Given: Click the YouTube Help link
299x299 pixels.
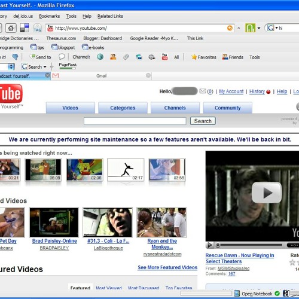Looking at the screenshot, I should click(282, 91).
